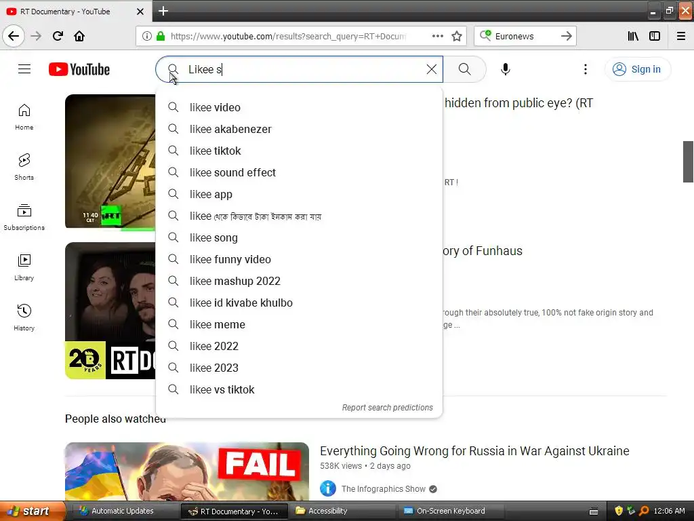The width and height of the screenshot is (694, 521).
Task: Open YouTube settings three-dot menu
Action: coord(585,69)
